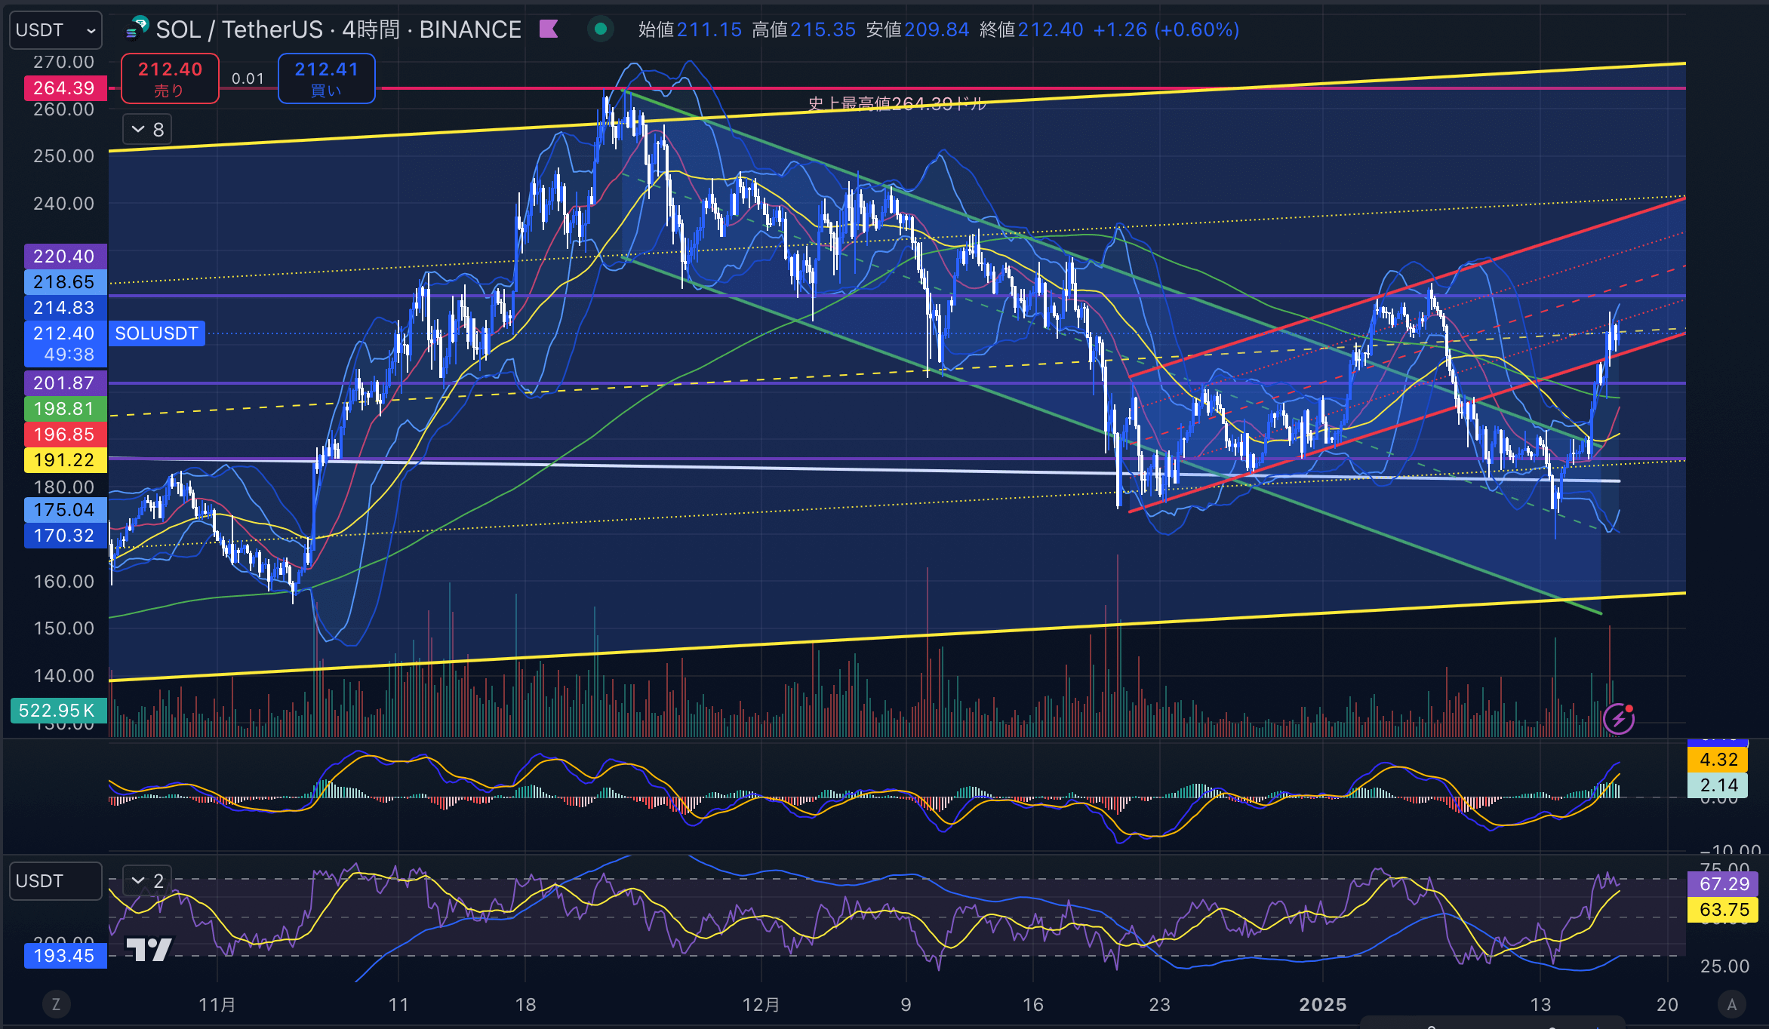
Task: Click the 193.45 blue label in lower pane
Action: tap(65, 956)
